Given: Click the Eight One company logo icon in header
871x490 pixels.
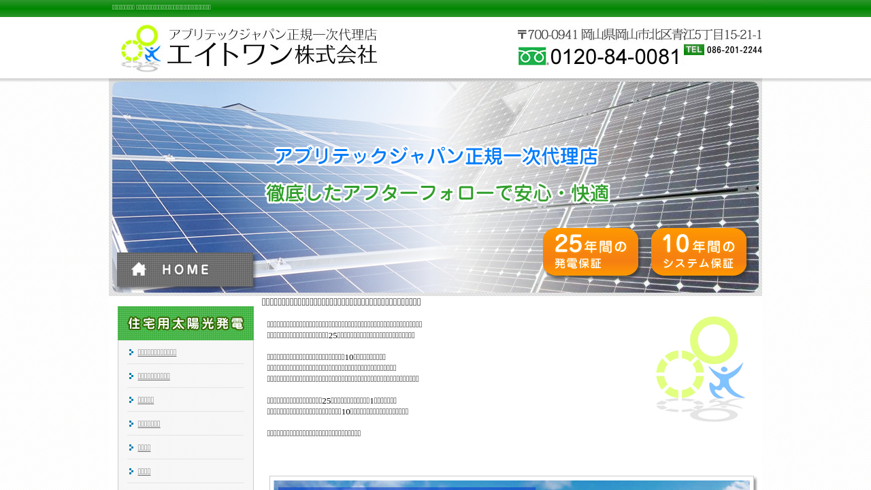Looking at the screenshot, I should [141, 48].
